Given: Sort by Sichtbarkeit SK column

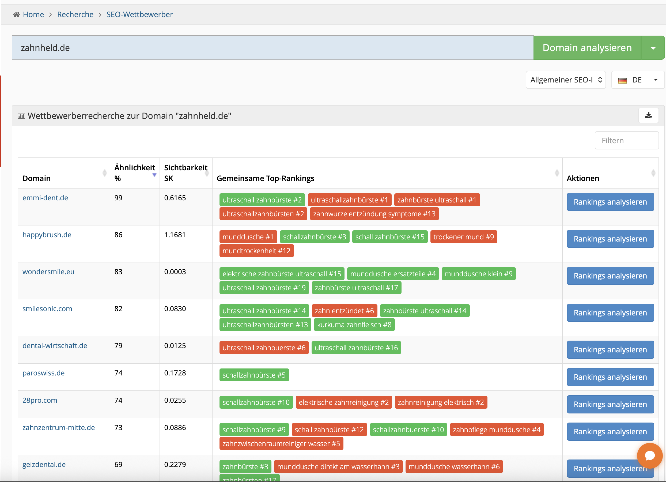Looking at the screenshot, I should (207, 173).
